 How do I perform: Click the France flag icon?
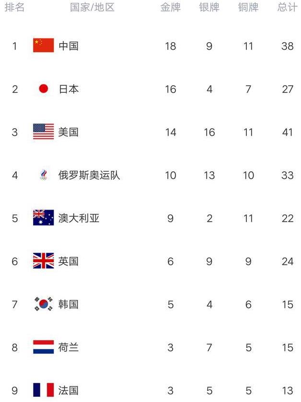43,390
